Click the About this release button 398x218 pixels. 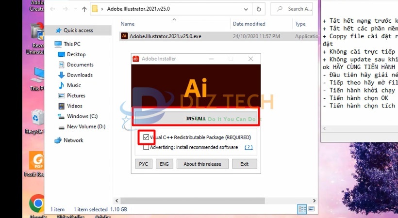tap(202, 164)
